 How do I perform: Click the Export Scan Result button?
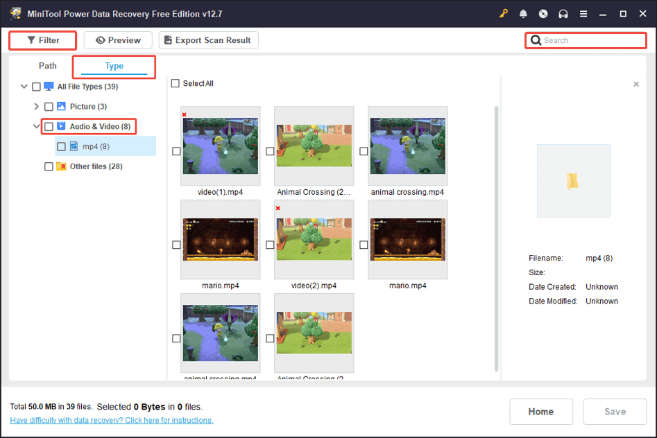tap(208, 40)
